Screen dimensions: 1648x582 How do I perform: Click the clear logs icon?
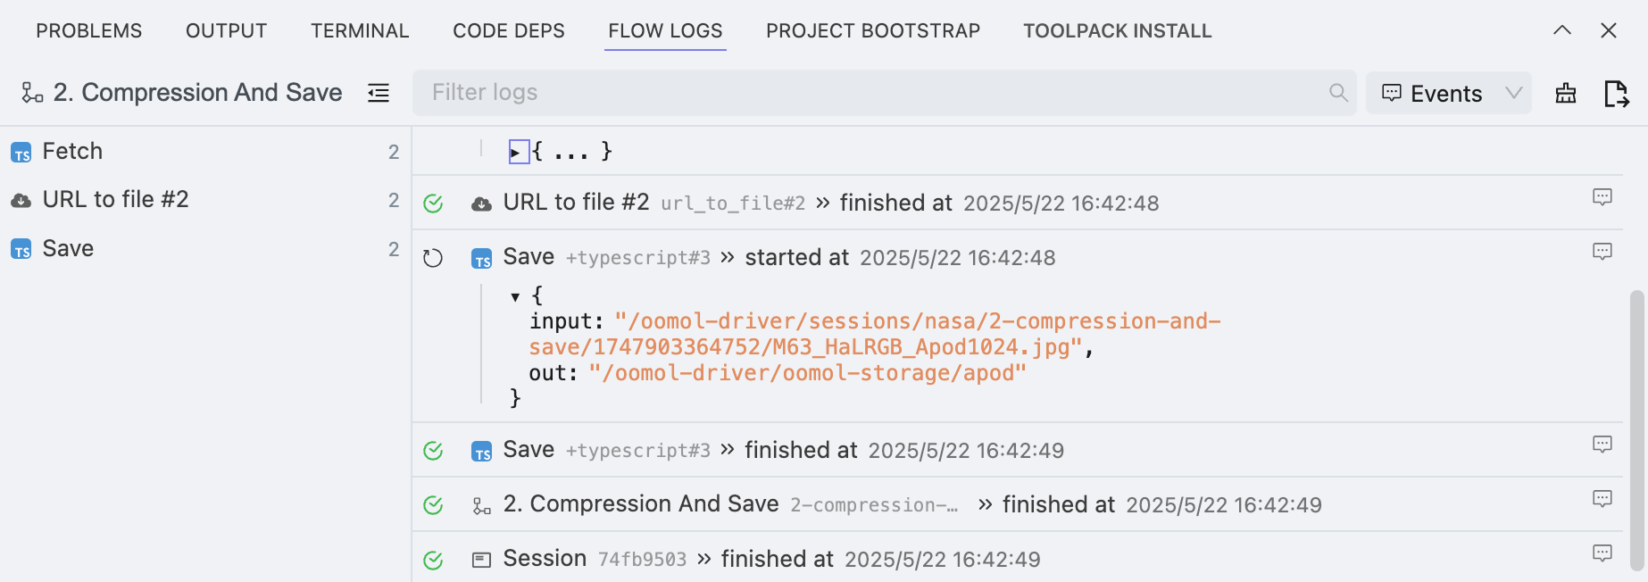(1566, 94)
